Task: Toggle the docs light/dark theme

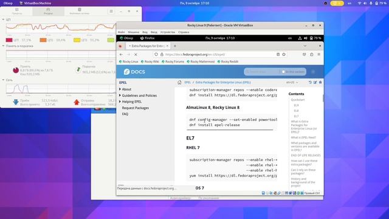Action: coord(314,72)
